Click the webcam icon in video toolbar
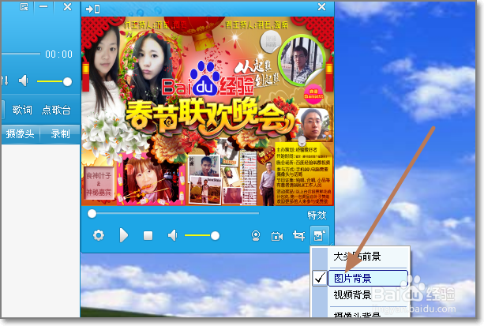Screen dimensions: 484x326 [x=256, y=236]
